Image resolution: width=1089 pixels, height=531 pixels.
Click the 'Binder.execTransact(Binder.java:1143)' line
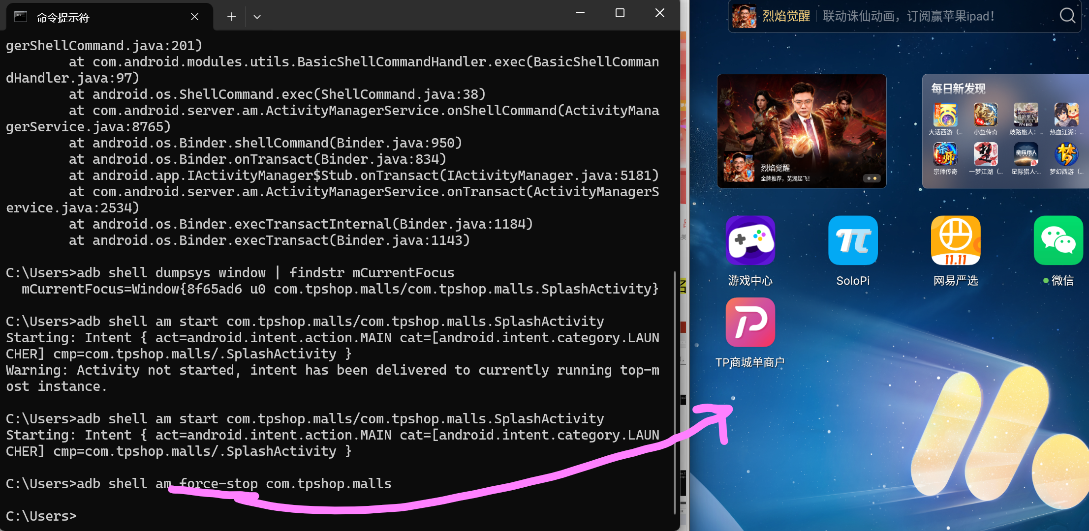pyautogui.click(x=269, y=240)
